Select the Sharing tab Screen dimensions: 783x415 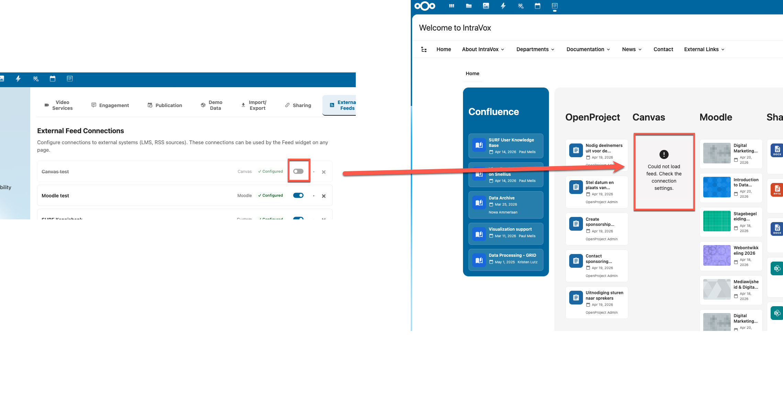[298, 105]
